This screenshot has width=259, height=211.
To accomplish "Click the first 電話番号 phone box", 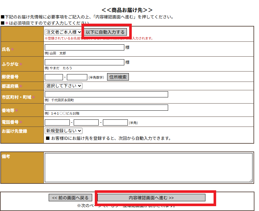I will click(x=57, y=122).
